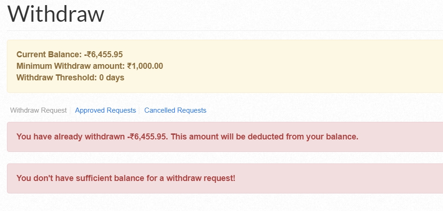Select 'This amount will be deducted' sentence
Viewport: 443px width, 211px height.
[x=264, y=137]
